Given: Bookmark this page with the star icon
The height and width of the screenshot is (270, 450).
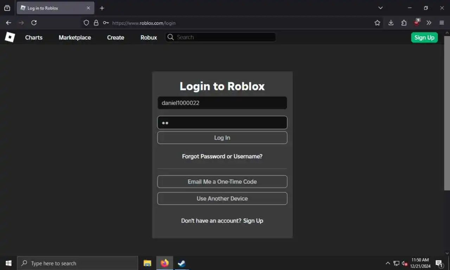Looking at the screenshot, I should [377, 23].
